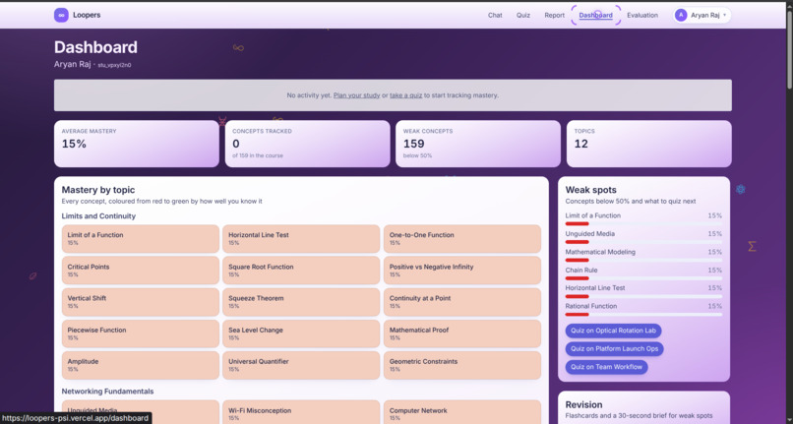The image size is (793, 424).
Task: Click the Limit of a Function progress bar
Action: (x=643, y=223)
